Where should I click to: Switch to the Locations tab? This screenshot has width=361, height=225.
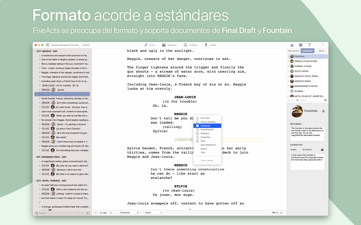point(307,51)
